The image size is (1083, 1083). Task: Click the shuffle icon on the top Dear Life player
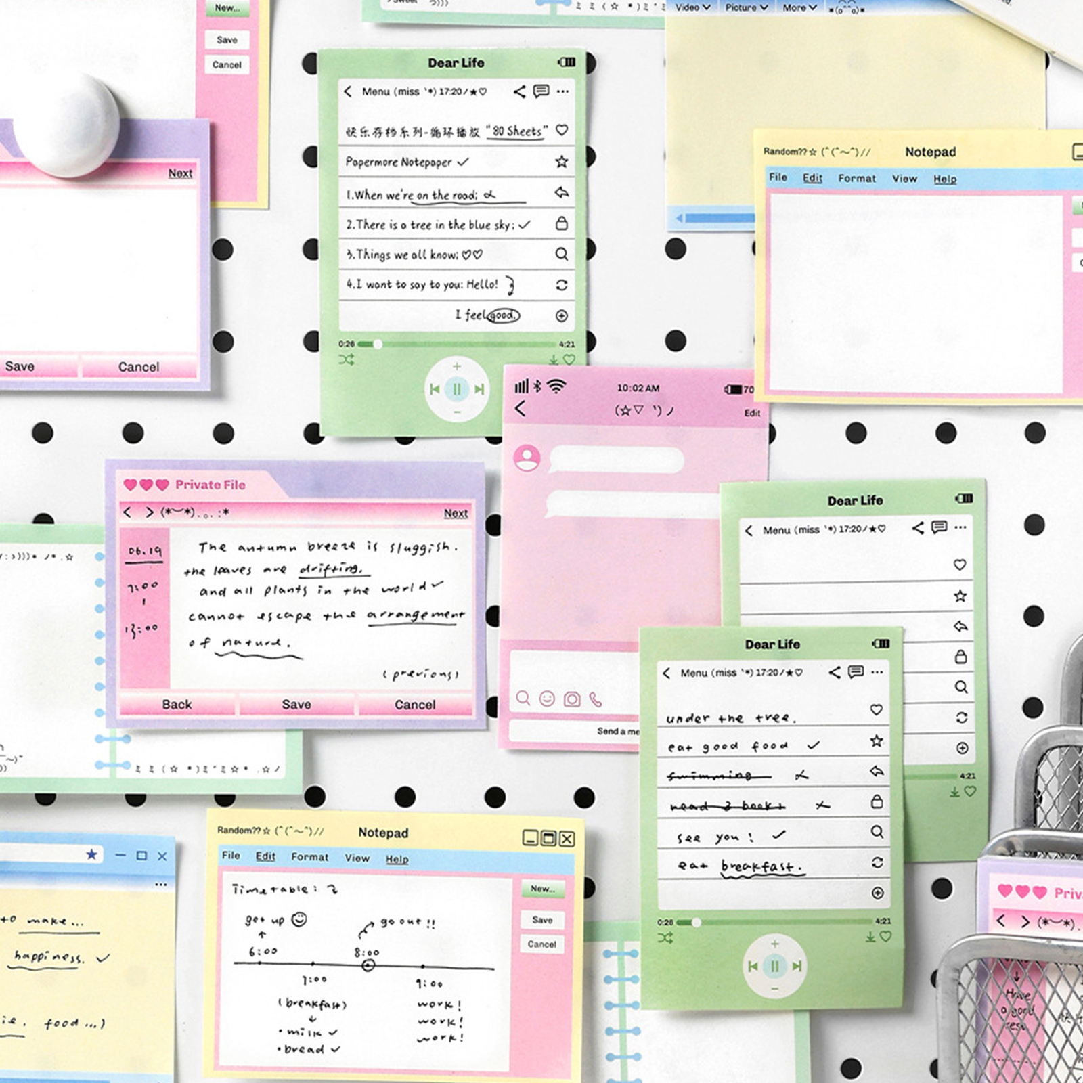click(346, 359)
